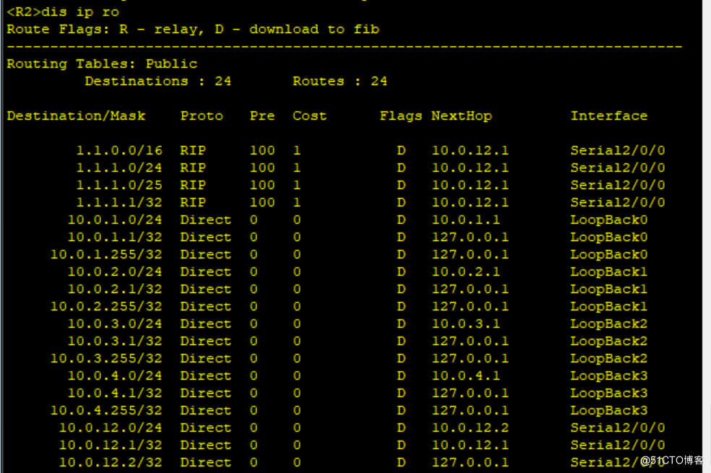Select destination 10.0.2.0/24
This screenshot has height=473, width=711.
[x=115, y=272]
